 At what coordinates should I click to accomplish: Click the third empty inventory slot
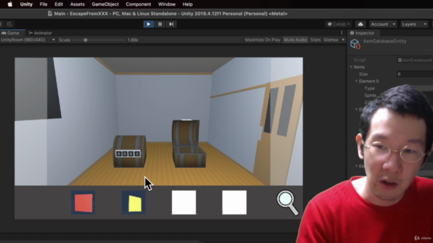click(184, 202)
